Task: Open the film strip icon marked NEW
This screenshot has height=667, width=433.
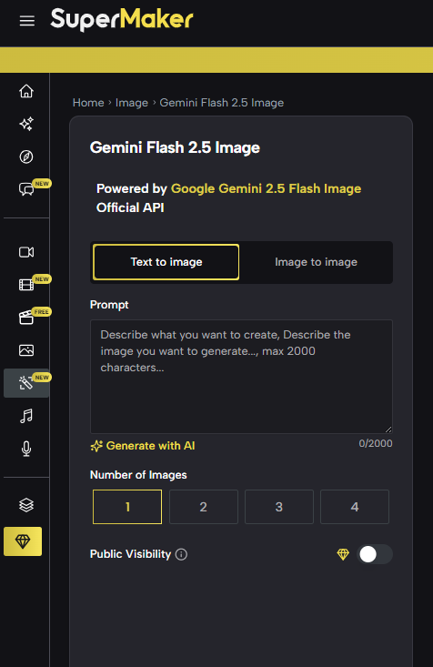Action: point(26,285)
